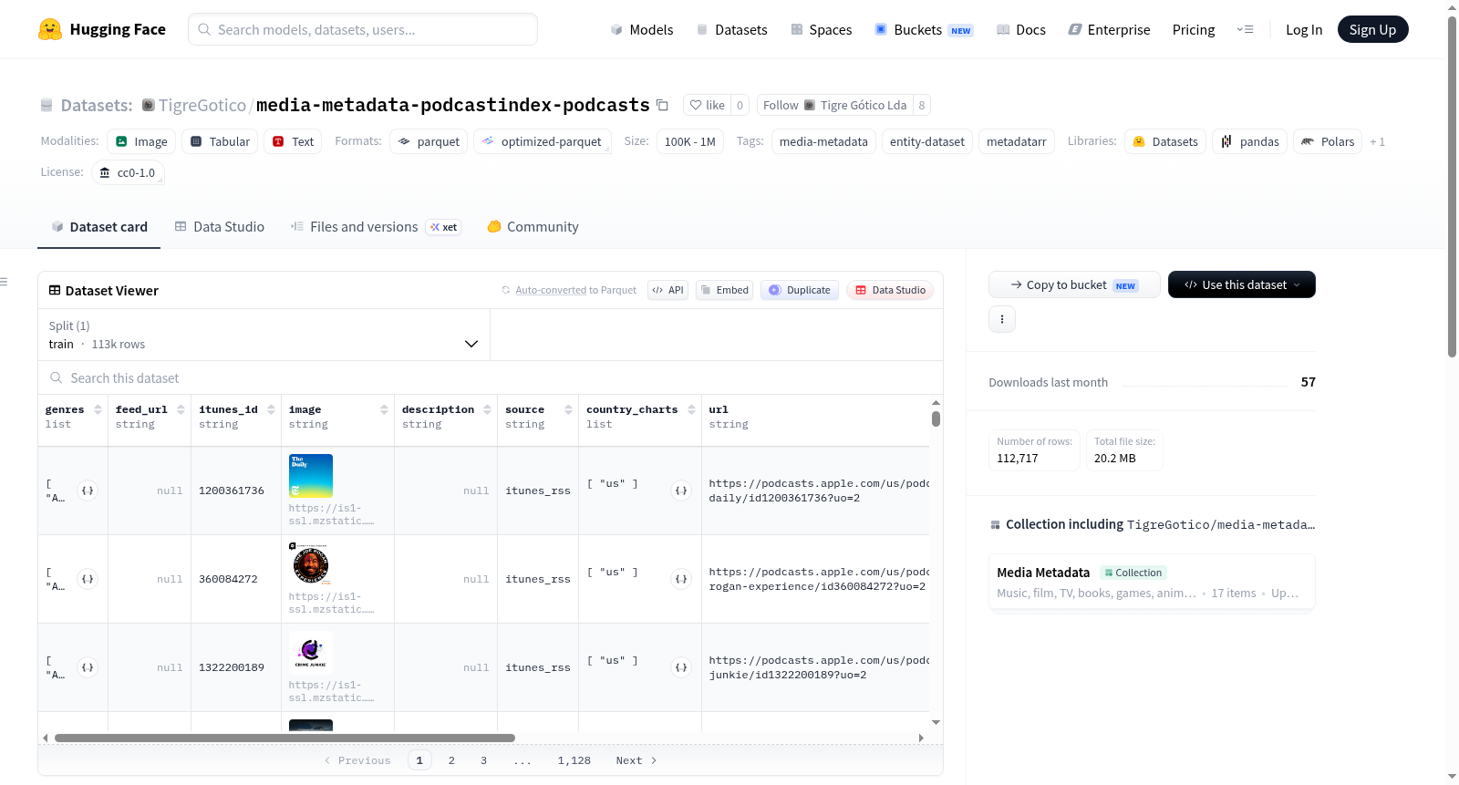This screenshot has width=1459, height=785.
Task: Jump to page 1,128
Action: [574, 760]
